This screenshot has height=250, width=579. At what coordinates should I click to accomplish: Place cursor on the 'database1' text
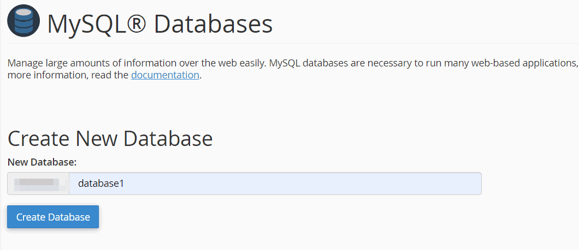pyautogui.click(x=101, y=184)
